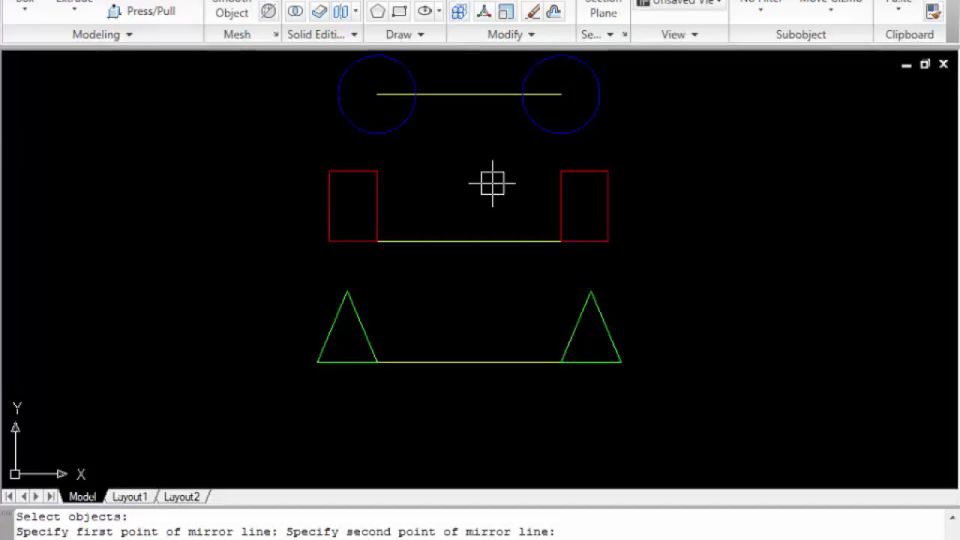Choose the Ellipse draw tool
The image size is (960, 540).
424,11
